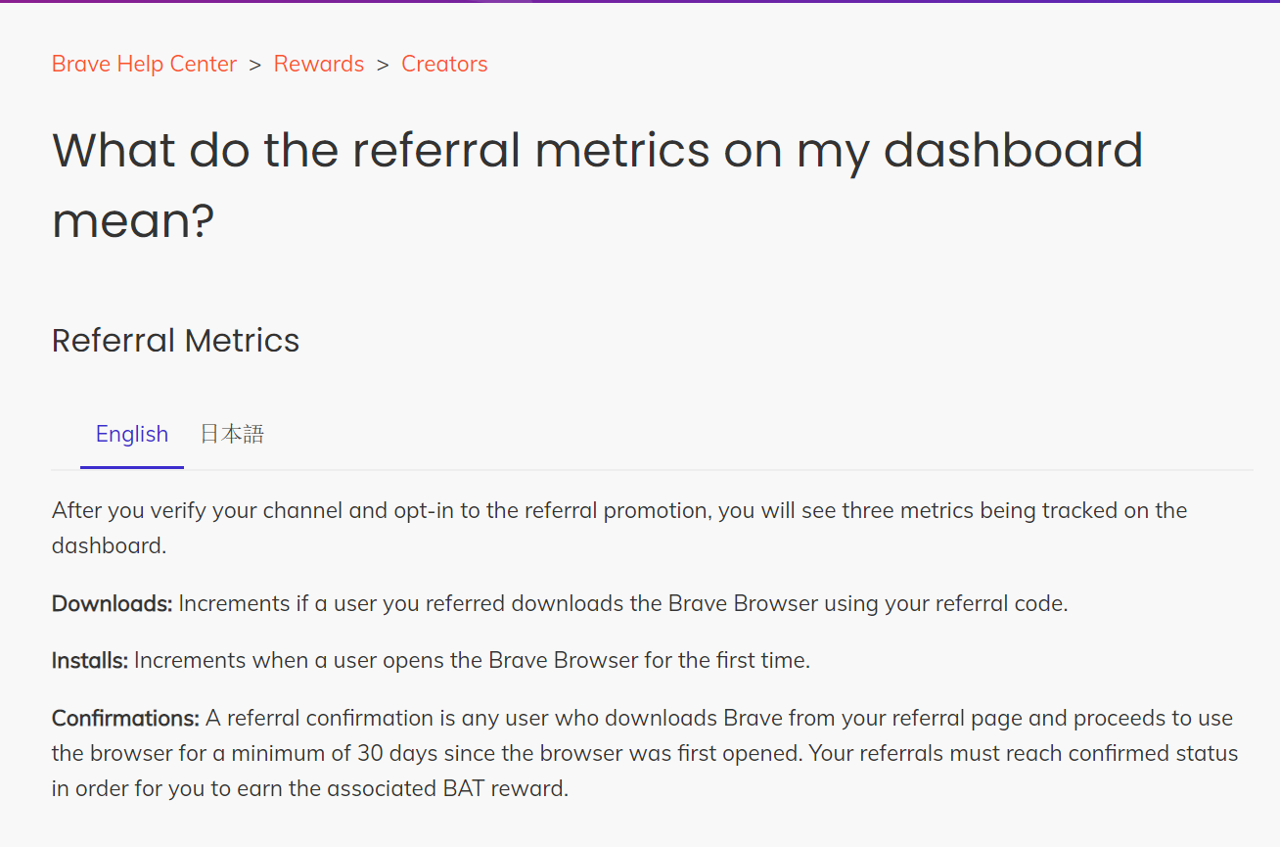1280x847 pixels.
Task: Click the main article title heading
Action: (597, 185)
